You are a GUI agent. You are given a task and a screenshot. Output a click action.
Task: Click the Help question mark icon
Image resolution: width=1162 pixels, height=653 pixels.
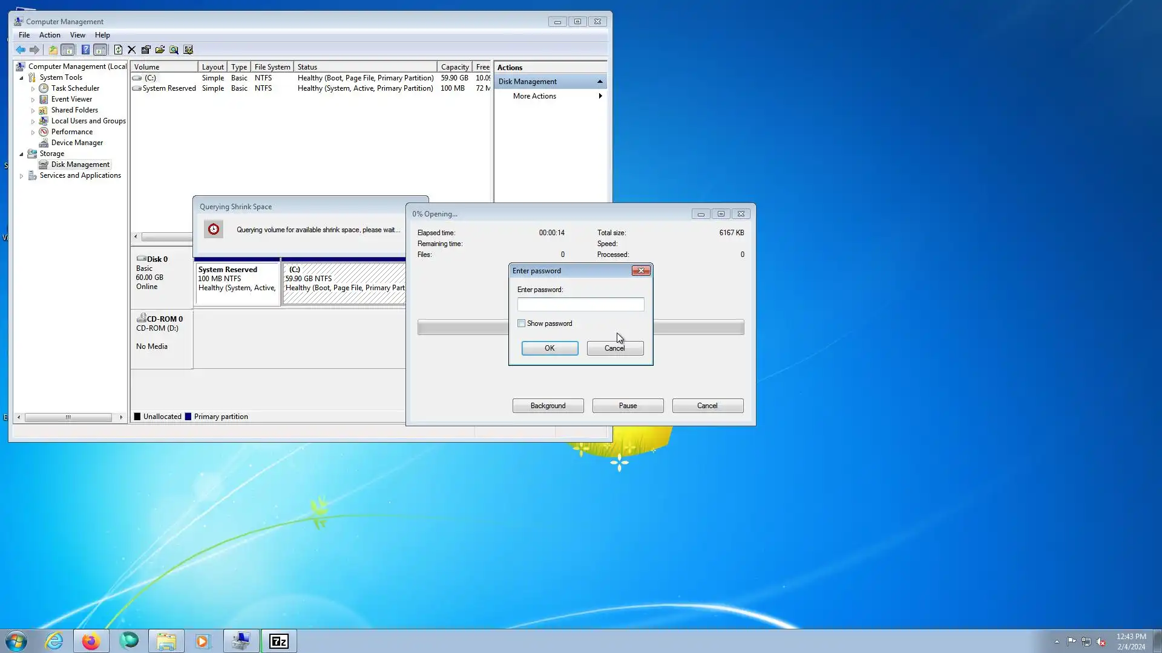point(85,50)
